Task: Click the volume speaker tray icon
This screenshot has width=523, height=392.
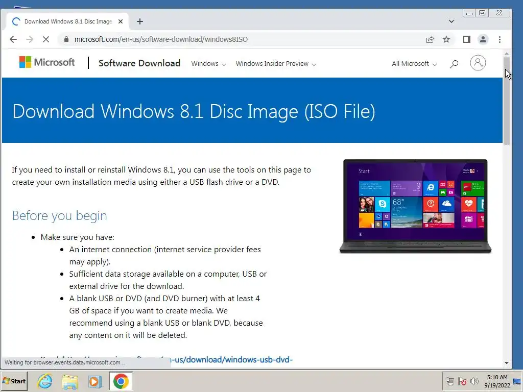Action: (474, 381)
